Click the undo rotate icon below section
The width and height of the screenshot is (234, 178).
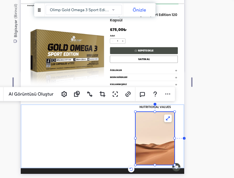coord(131,169)
